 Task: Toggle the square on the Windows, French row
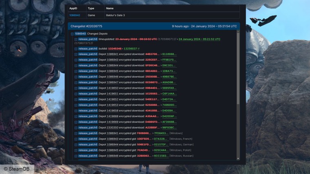[x=76, y=139]
